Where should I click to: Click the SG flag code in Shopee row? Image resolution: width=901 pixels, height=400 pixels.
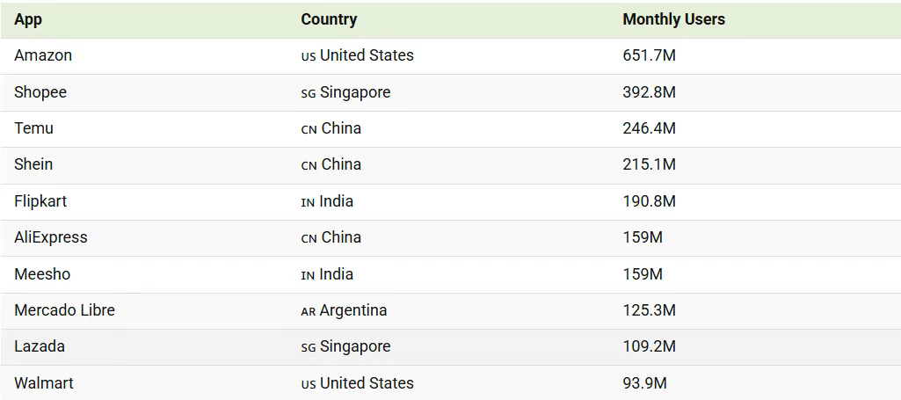pyautogui.click(x=309, y=93)
